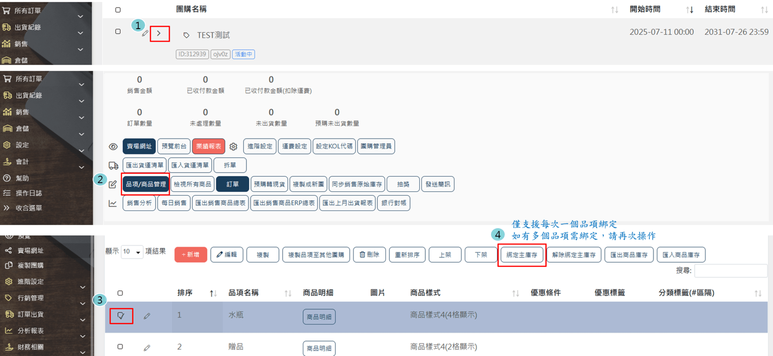The width and height of the screenshot is (773, 356).
Task: Click the pencil icon in 水瓶 row
Action: (147, 316)
